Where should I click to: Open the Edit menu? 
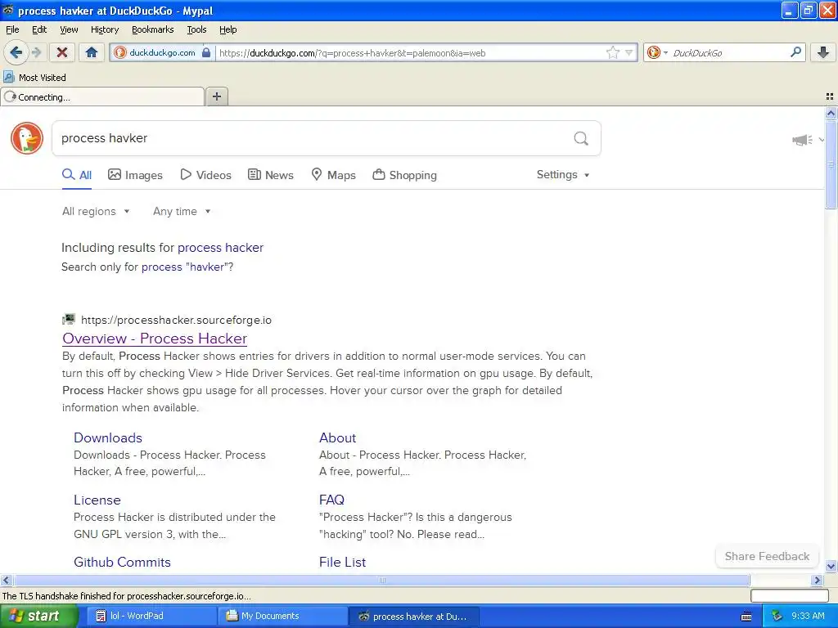point(39,29)
